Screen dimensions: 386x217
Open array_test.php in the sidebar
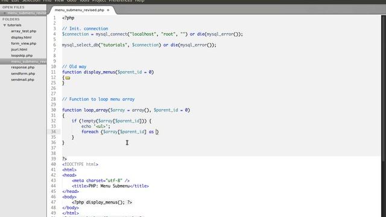24,31
